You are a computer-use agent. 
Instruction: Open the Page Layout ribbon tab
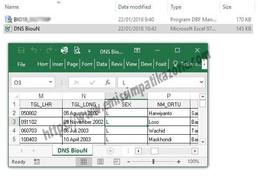72,64
